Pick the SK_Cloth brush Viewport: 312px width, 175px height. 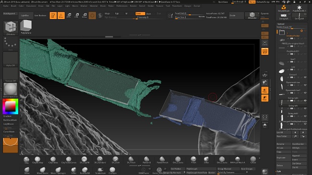click(115, 160)
